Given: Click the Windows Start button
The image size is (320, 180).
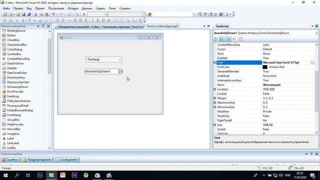Looking at the screenshot, I should pos(5,175).
